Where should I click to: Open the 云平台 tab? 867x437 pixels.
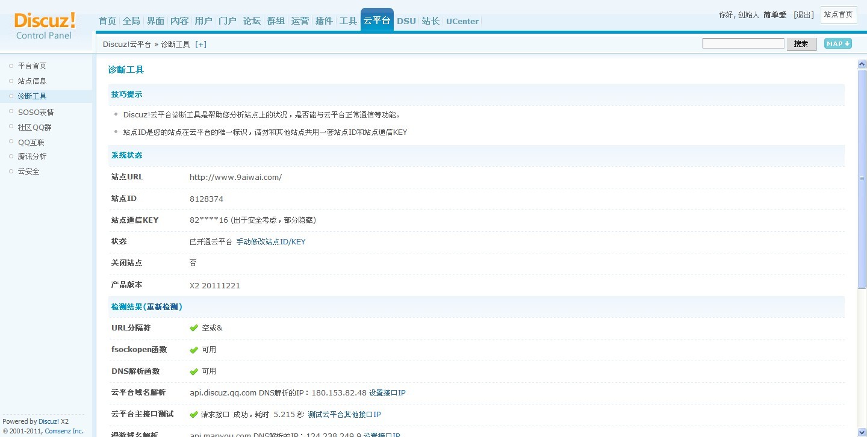pyautogui.click(x=377, y=20)
